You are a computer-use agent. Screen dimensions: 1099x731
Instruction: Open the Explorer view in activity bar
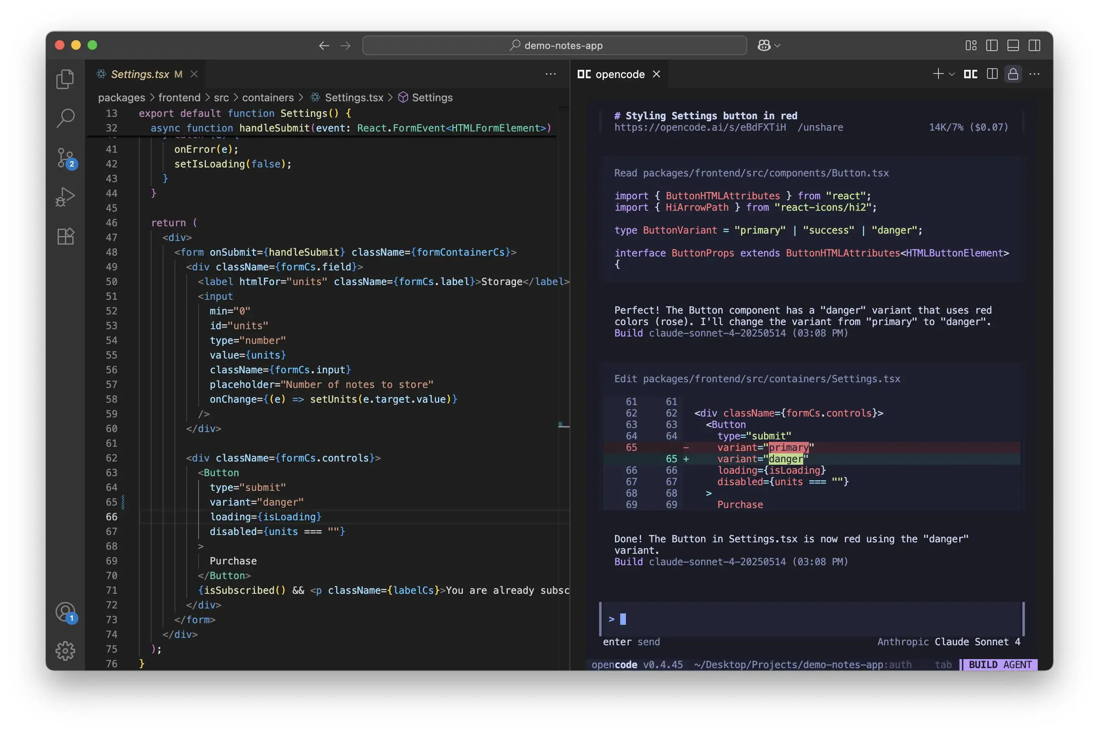tap(65, 79)
